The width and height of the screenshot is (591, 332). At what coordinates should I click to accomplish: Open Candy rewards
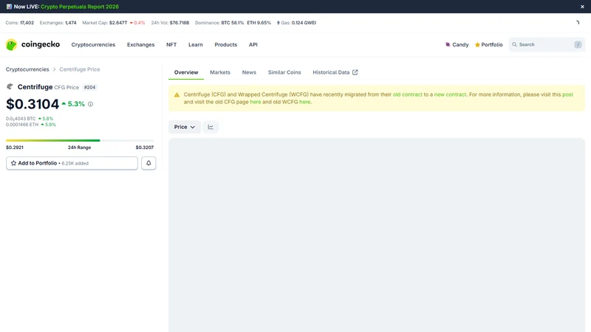point(457,44)
